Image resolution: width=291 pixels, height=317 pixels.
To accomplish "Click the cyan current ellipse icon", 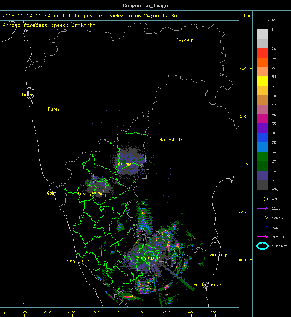I will (262, 246).
